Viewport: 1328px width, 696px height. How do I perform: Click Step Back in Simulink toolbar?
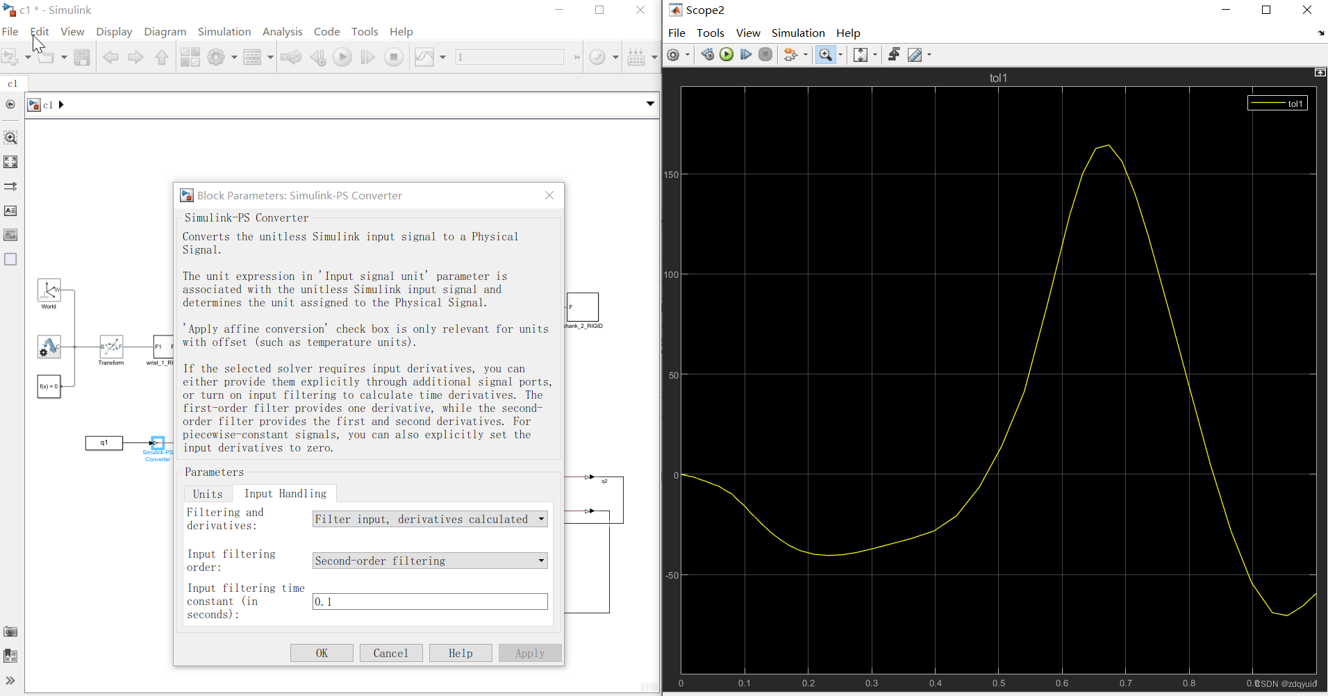(318, 57)
